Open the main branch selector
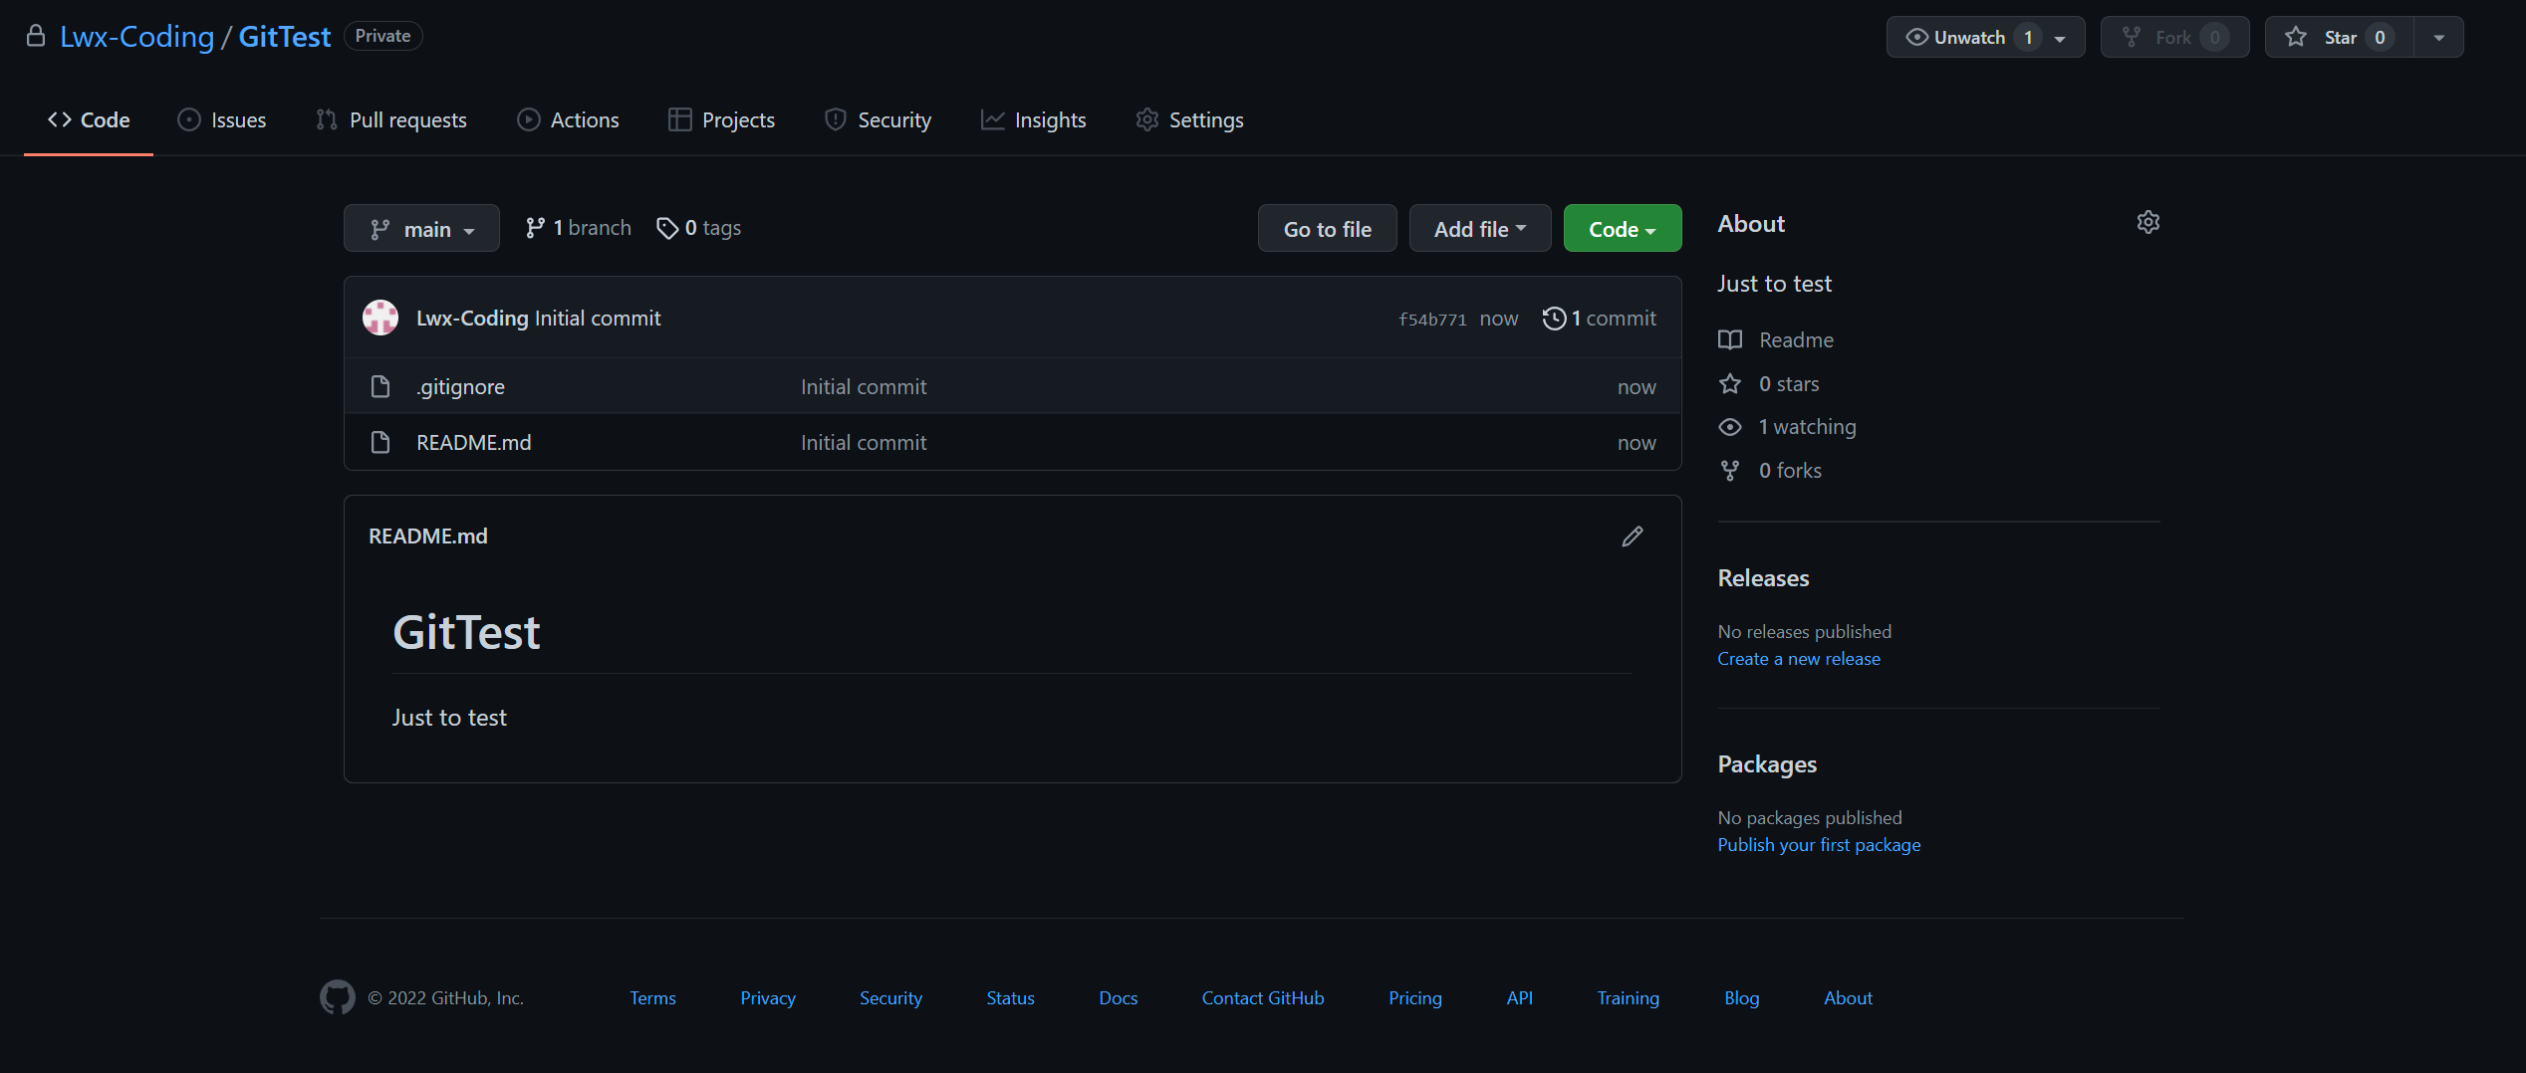 pos(421,229)
